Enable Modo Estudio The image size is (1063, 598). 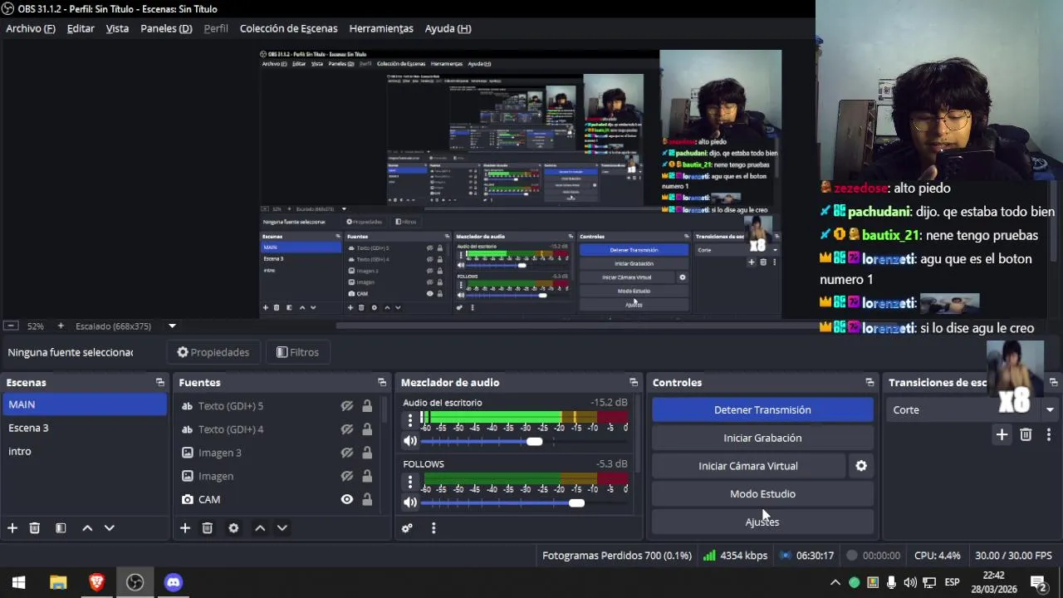[x=762, y=494]
